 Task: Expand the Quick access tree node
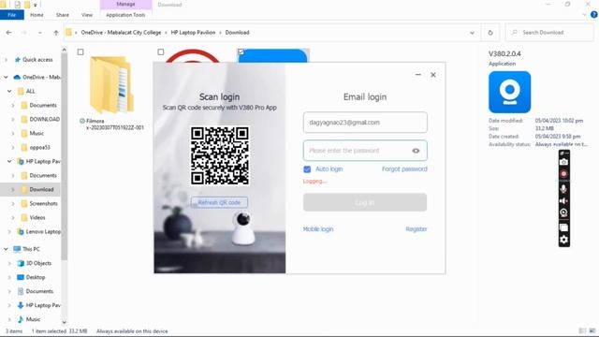tap(6, 60)
